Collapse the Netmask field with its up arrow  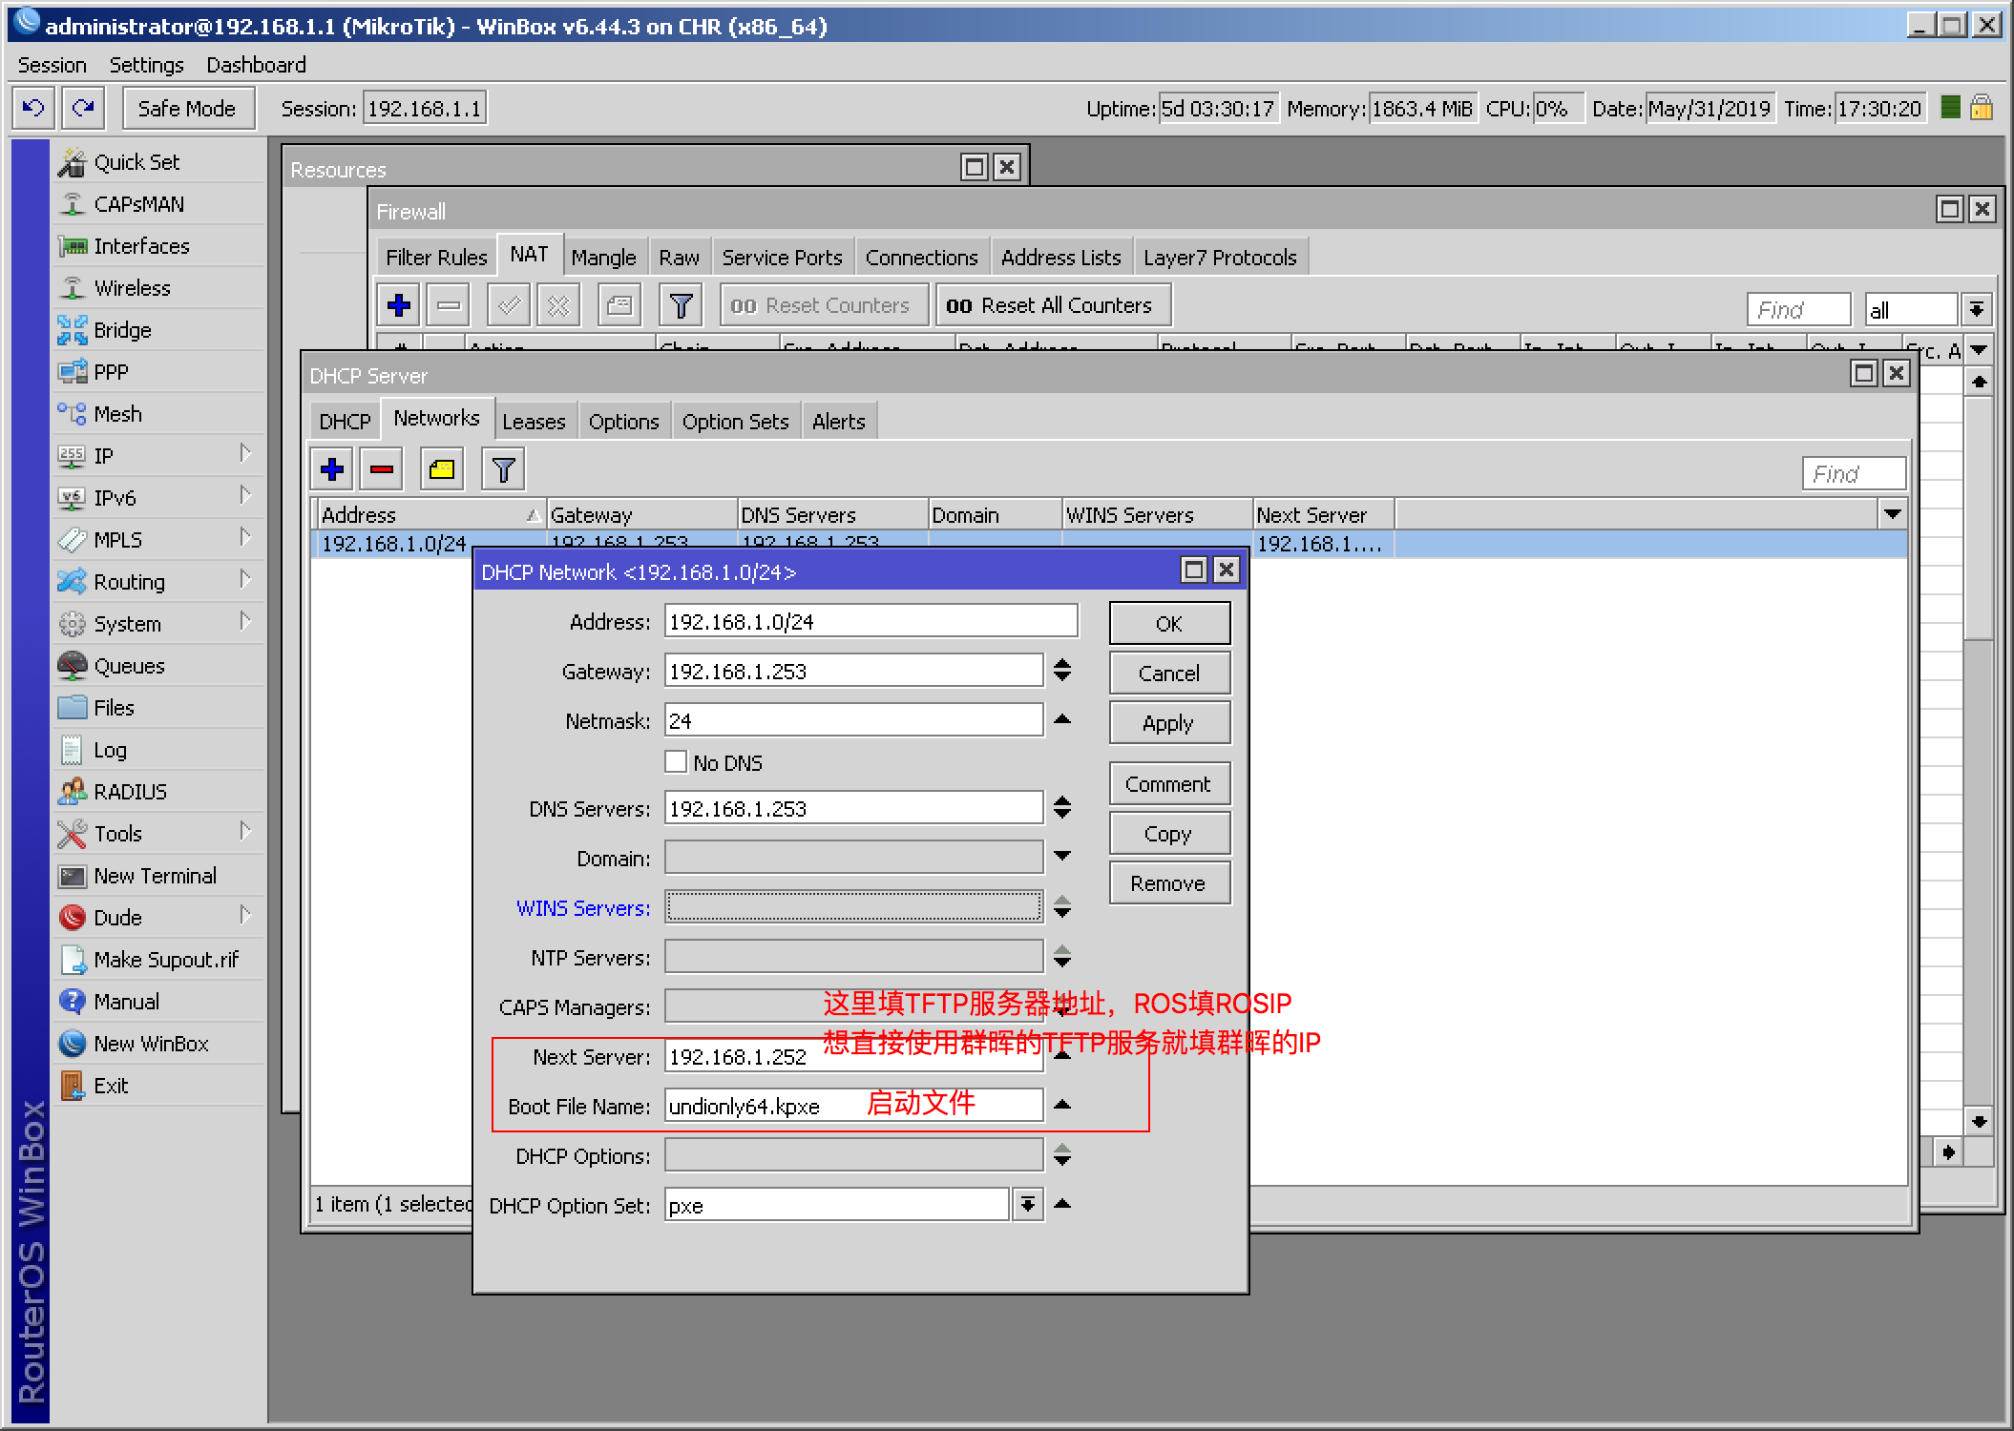pos(1062,719)
